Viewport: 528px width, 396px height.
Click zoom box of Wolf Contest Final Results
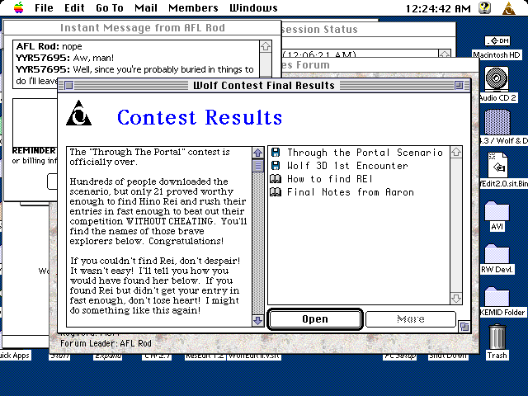(459, 86)
